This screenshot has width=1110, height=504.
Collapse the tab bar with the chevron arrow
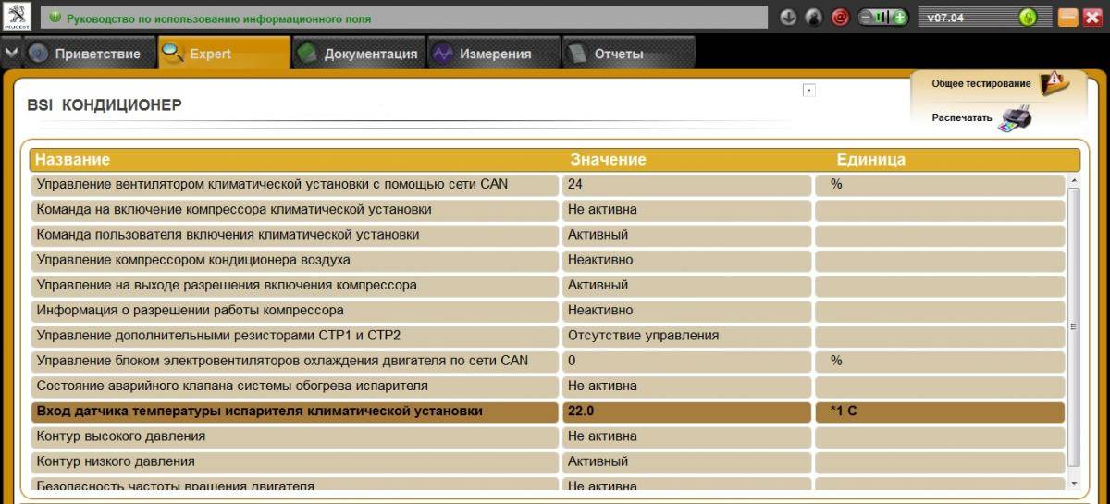coord(10,54)
